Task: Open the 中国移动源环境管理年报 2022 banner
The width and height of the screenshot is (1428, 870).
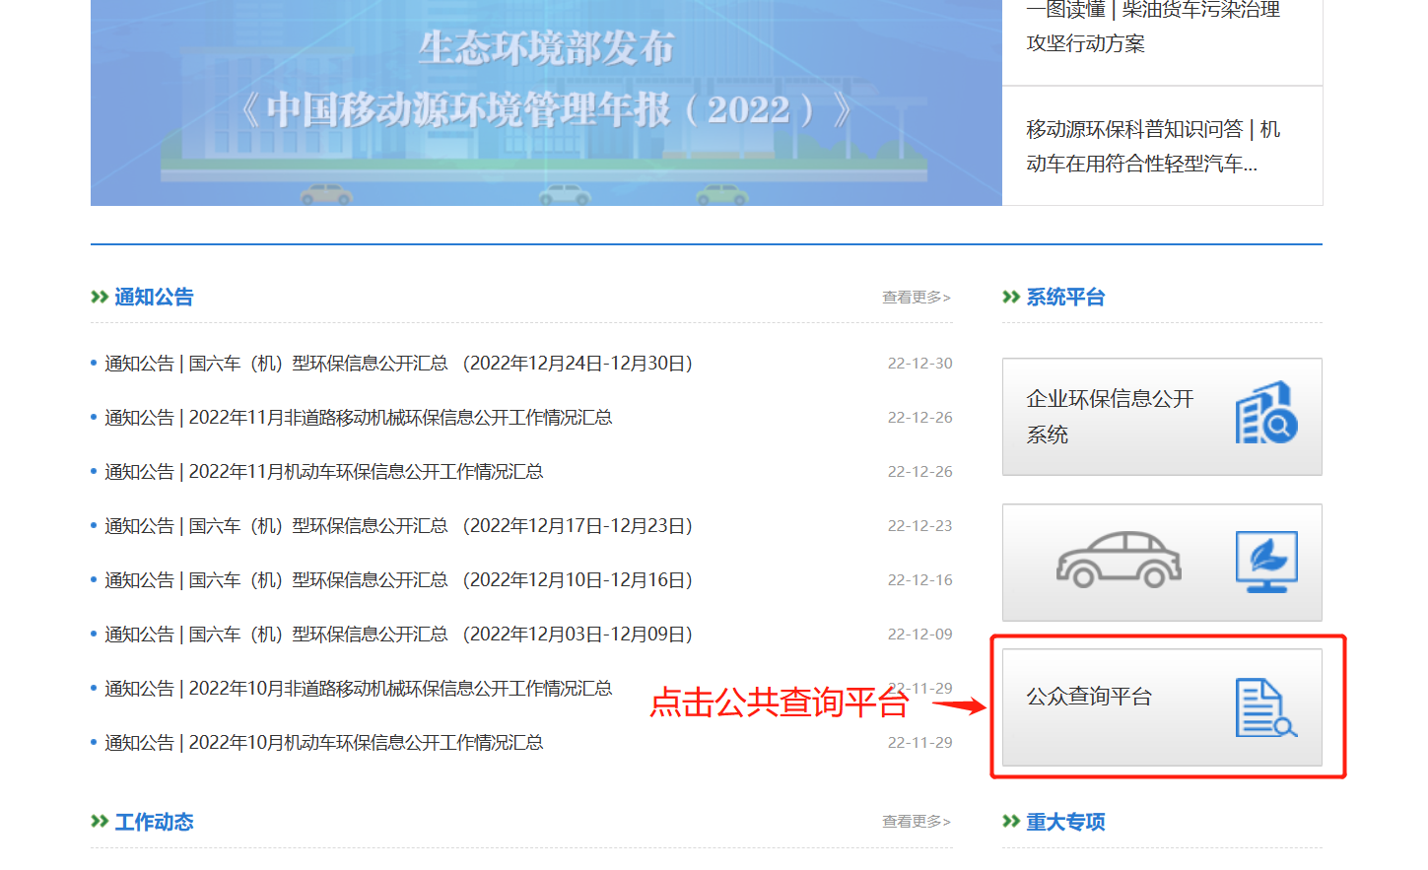Action: coord(546,102)
